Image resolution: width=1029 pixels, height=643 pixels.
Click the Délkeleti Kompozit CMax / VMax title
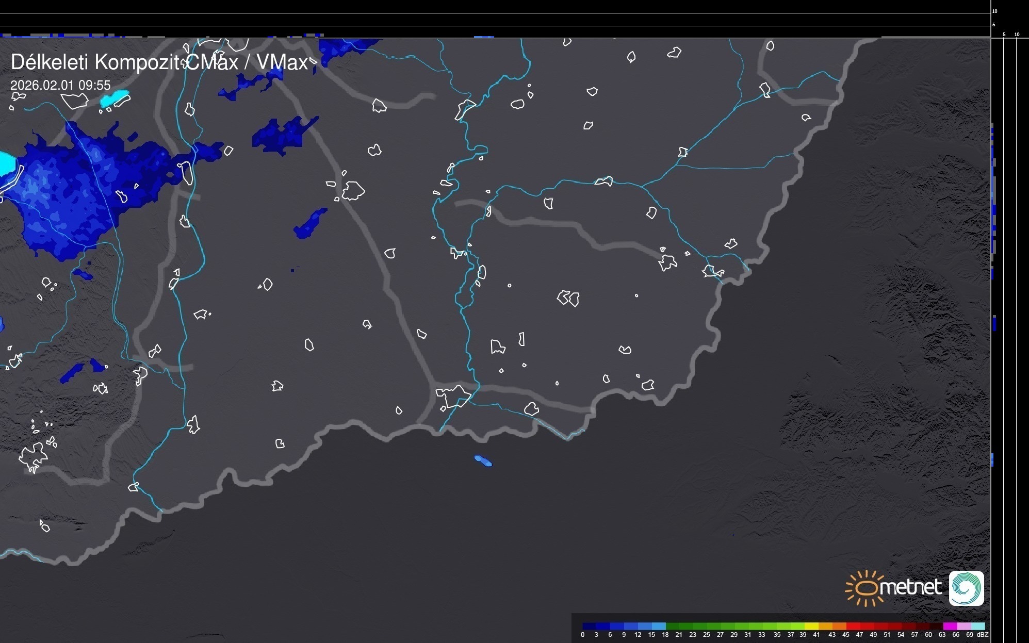pyautogui.click(x=159, y=62)
